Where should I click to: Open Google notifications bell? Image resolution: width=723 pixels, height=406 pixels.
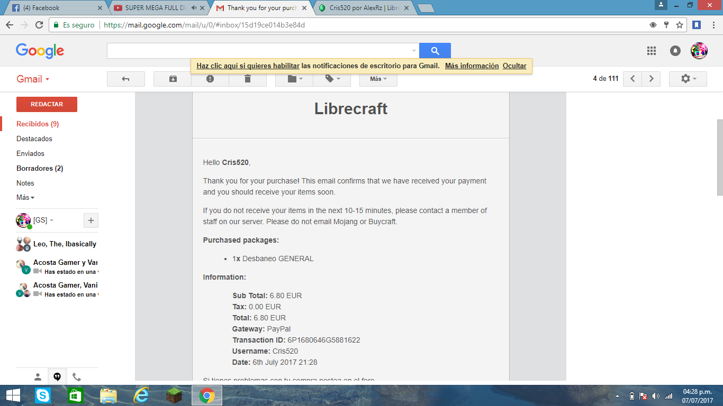(x=675, y=51)
